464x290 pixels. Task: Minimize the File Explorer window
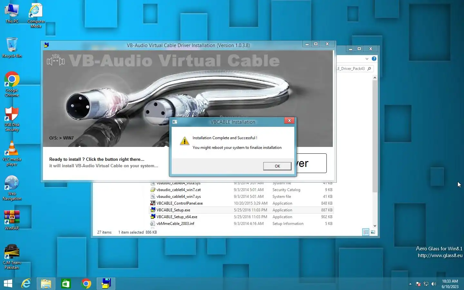[351, 49]
